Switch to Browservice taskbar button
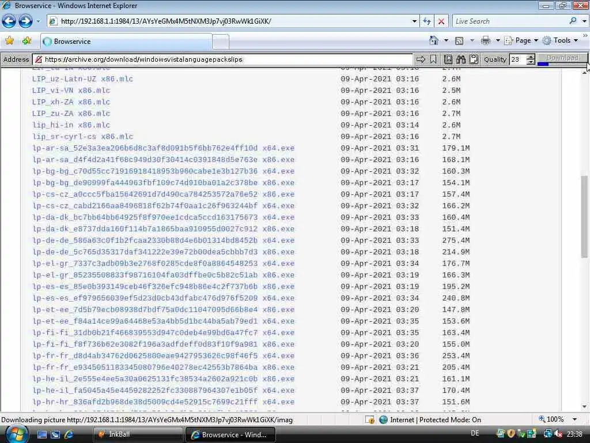The height and width of the screenshot is (443, 590). tap(230, 434)
